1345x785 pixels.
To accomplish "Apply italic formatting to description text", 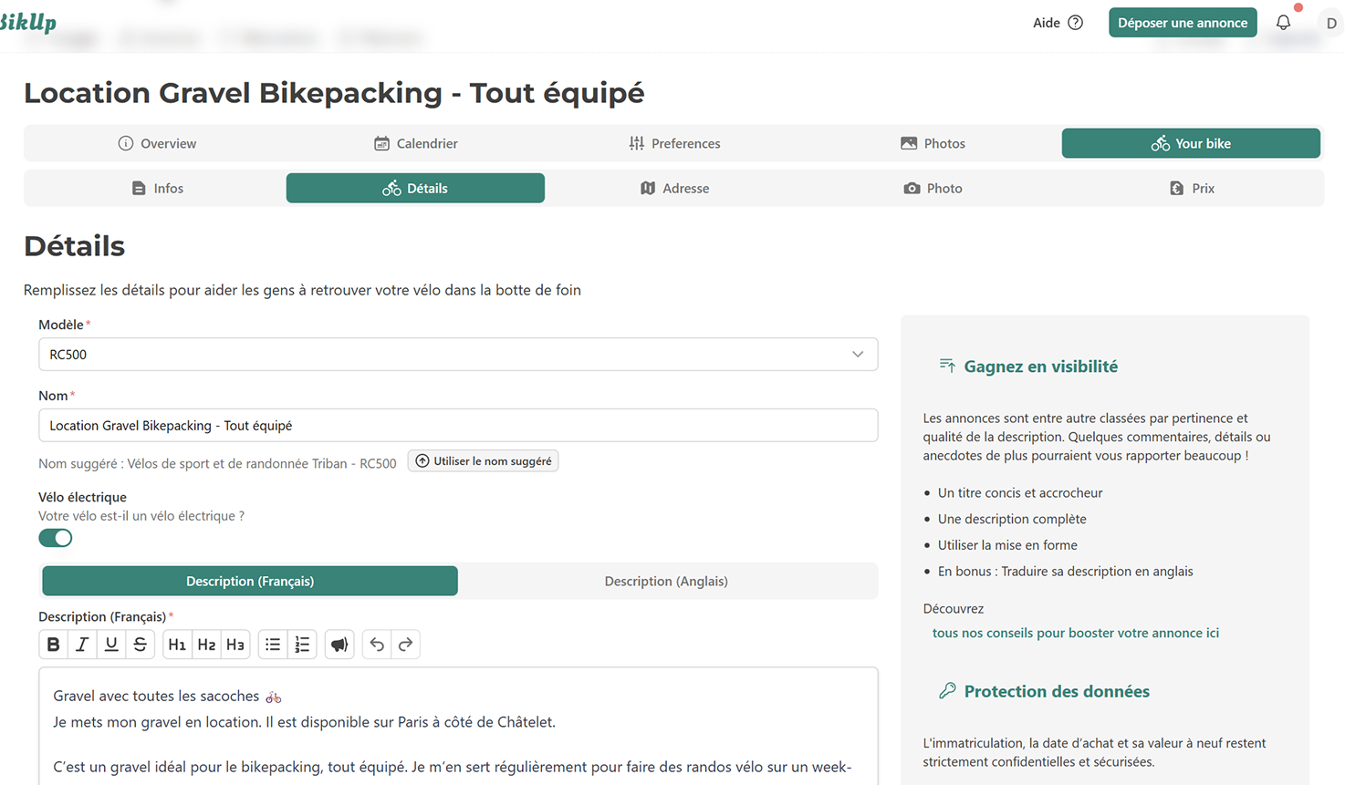I will point(81,644).
